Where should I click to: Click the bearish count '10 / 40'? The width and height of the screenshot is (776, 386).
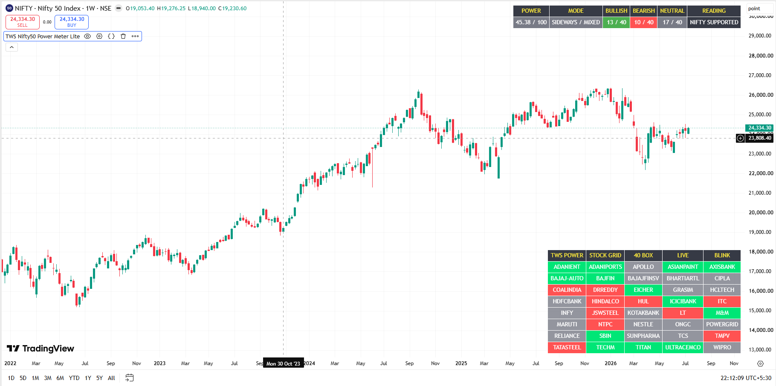click(644, 22)
